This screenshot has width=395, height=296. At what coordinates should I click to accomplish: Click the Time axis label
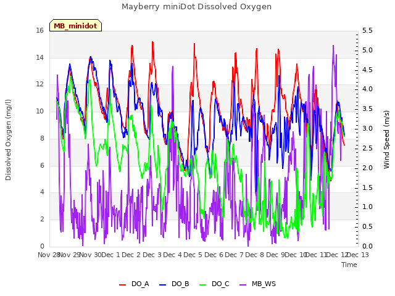pos(349,265)
